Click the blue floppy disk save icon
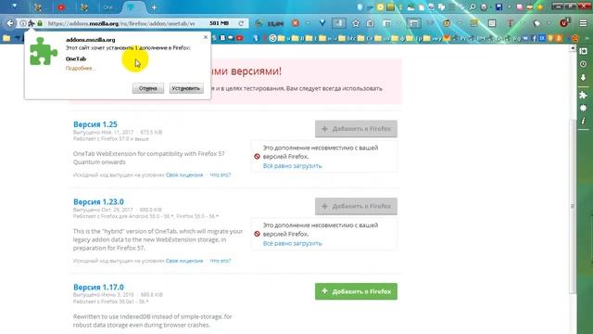The height and width of the screenshot is (334, 593). tap(498, 6)
